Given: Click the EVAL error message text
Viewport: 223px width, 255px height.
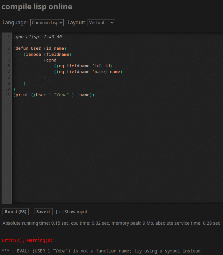Looking at the screenshot, I should (101, 251).
